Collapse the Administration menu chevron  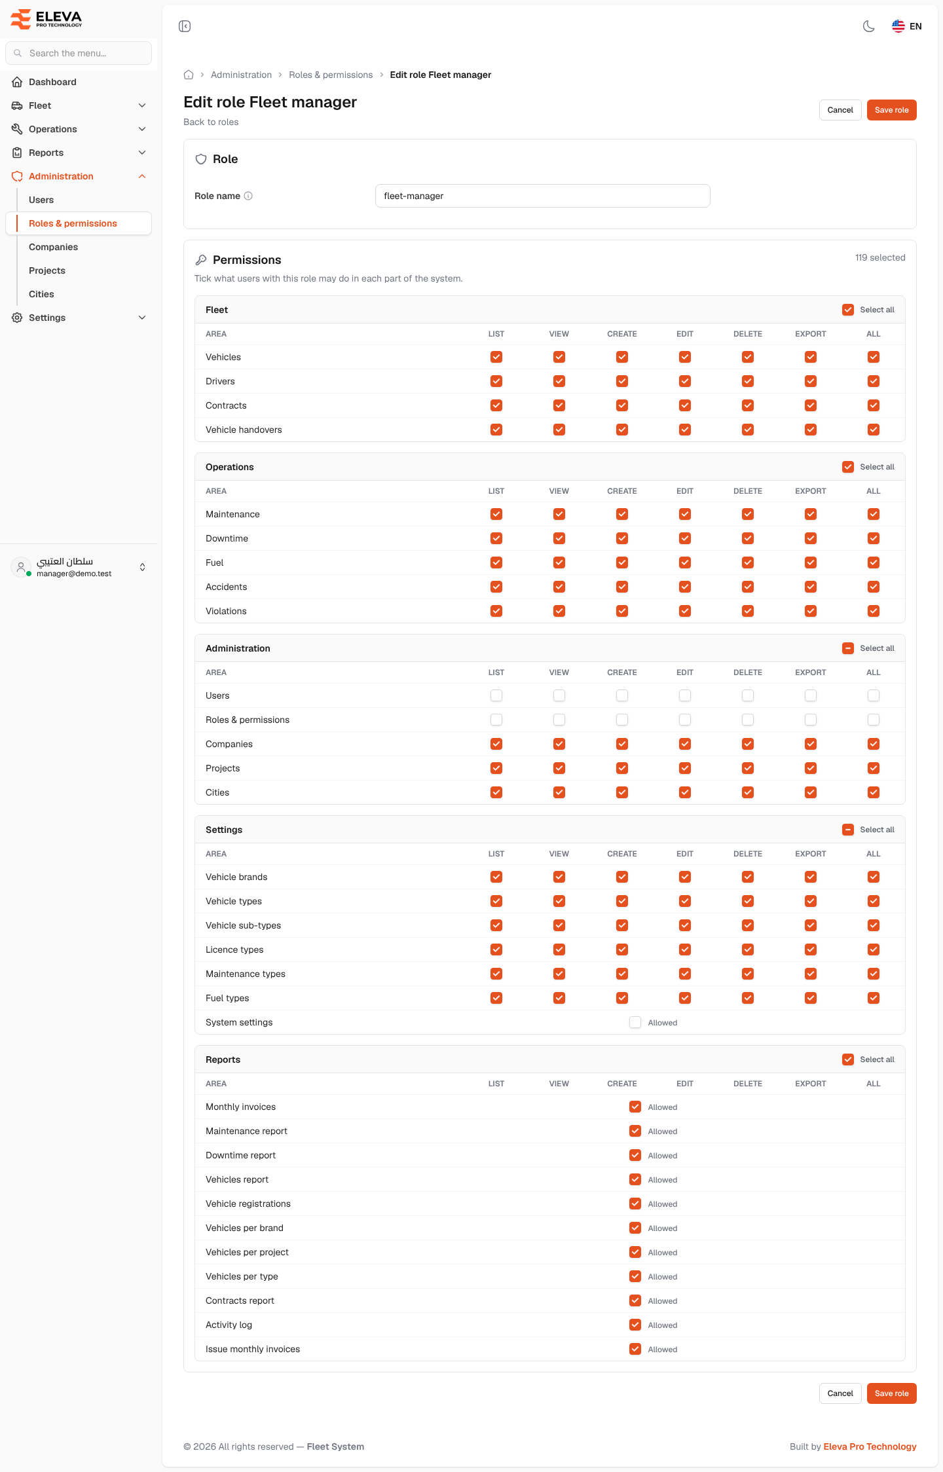tap(142, 176)
